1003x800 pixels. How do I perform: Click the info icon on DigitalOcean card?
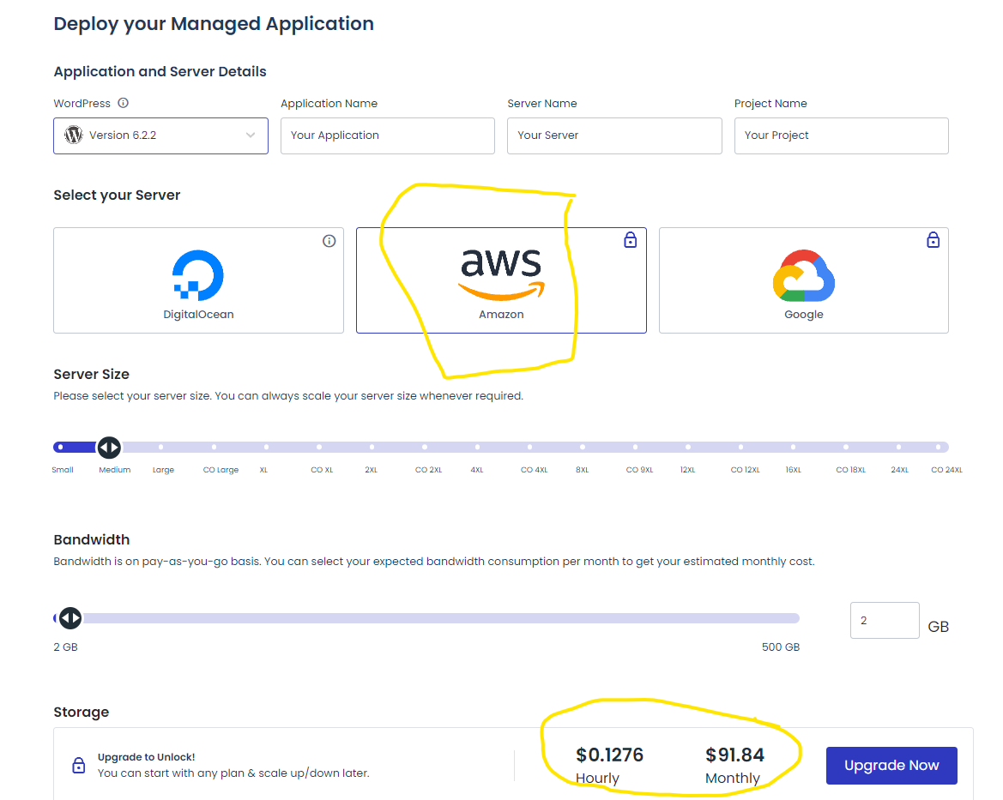(329, 241)
